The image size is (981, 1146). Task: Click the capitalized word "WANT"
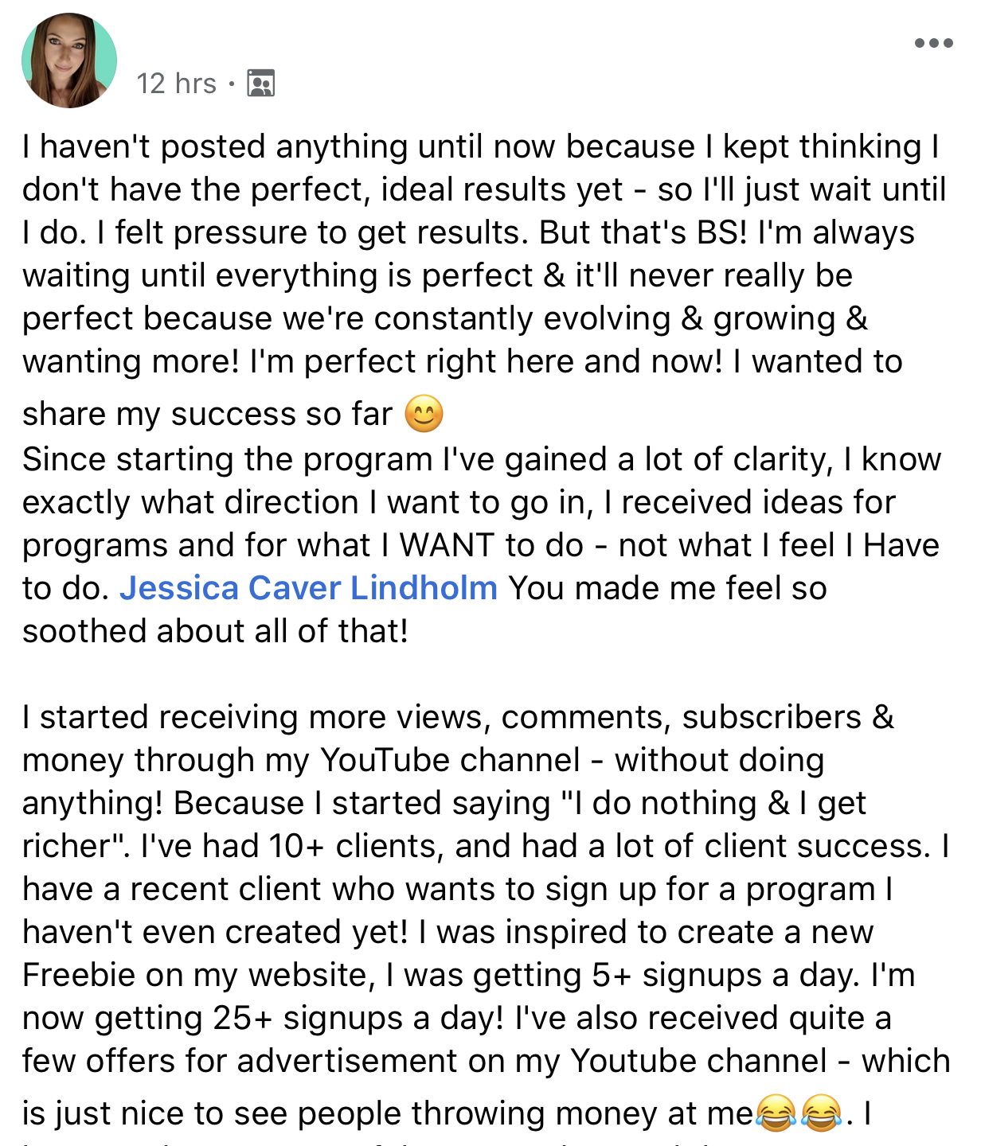(x=447, y=545)
